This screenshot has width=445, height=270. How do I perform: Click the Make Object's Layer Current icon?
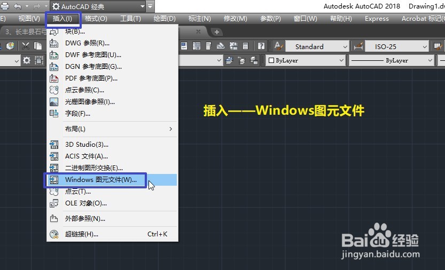[x=229, y=60]
